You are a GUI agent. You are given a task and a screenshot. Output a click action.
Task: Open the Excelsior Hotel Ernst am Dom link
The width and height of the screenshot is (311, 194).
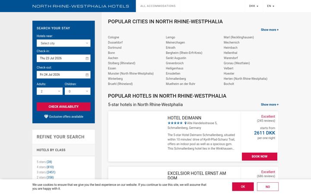[x=197, y=175]
